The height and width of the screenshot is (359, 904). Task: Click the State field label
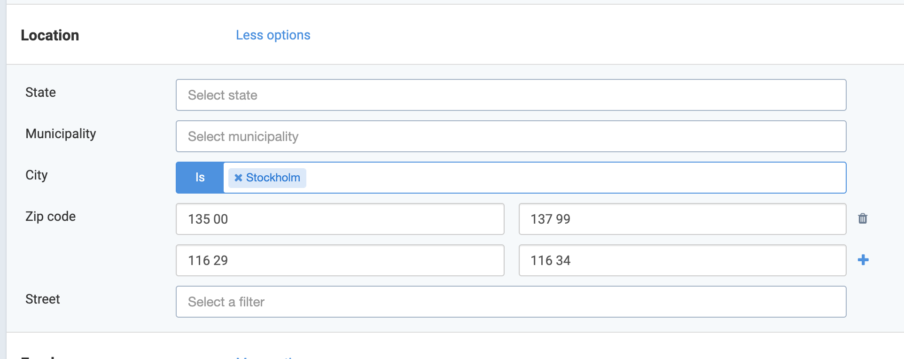tap(40, 92)
